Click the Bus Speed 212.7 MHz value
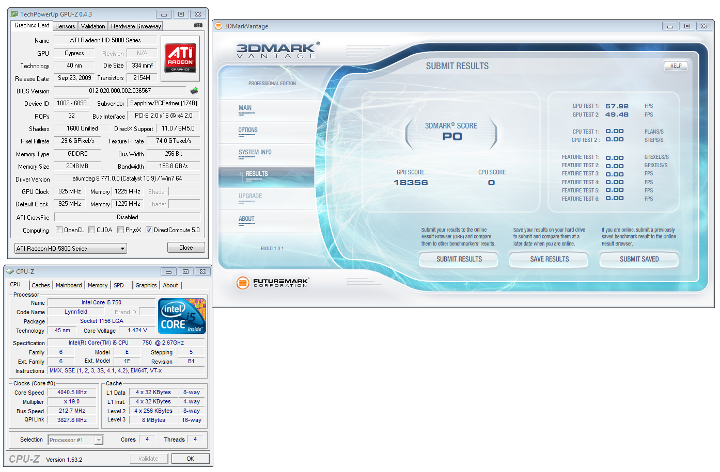 [72, 411]
